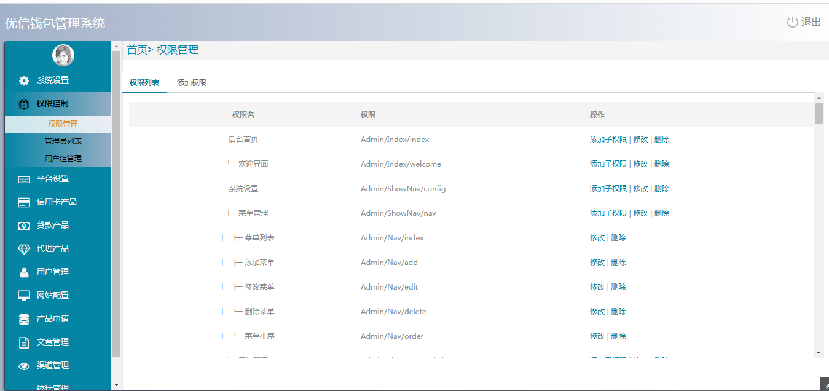Click the keyboard icon beside 平台设置
This screenshot has height=391, width=829.
tap(24, 179)
